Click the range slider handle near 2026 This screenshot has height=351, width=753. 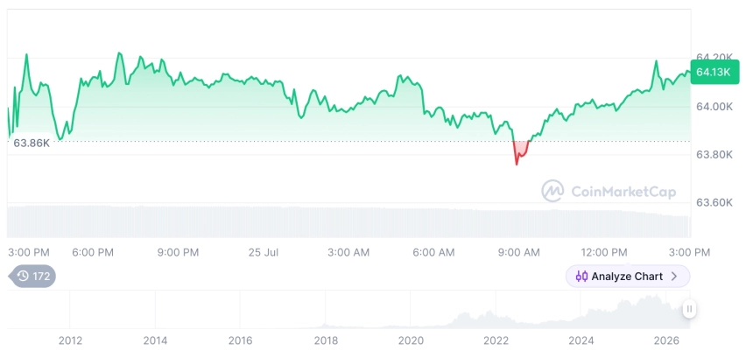(689, 309)
